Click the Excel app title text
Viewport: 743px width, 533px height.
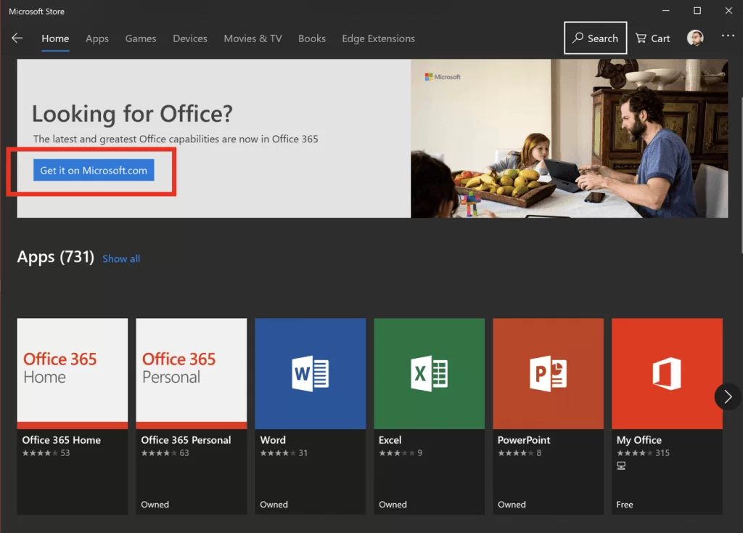390,440
